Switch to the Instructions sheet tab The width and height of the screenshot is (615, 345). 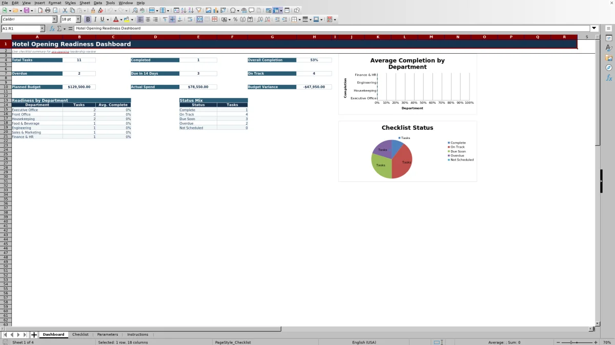click(138, 335)
